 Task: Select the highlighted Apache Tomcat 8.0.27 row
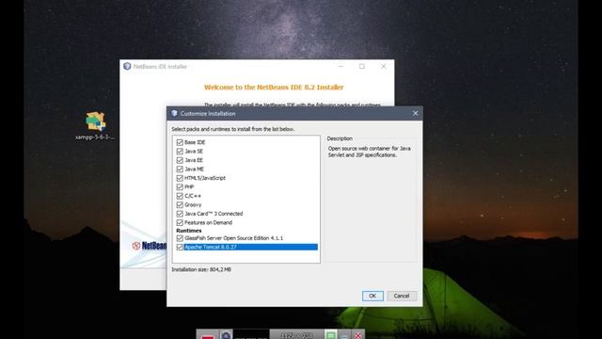click(251, 247)
